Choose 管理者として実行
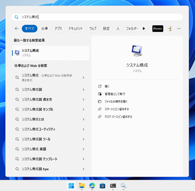Screen dimensions: 195x191 pyautogui.click(x=115, y=94)
